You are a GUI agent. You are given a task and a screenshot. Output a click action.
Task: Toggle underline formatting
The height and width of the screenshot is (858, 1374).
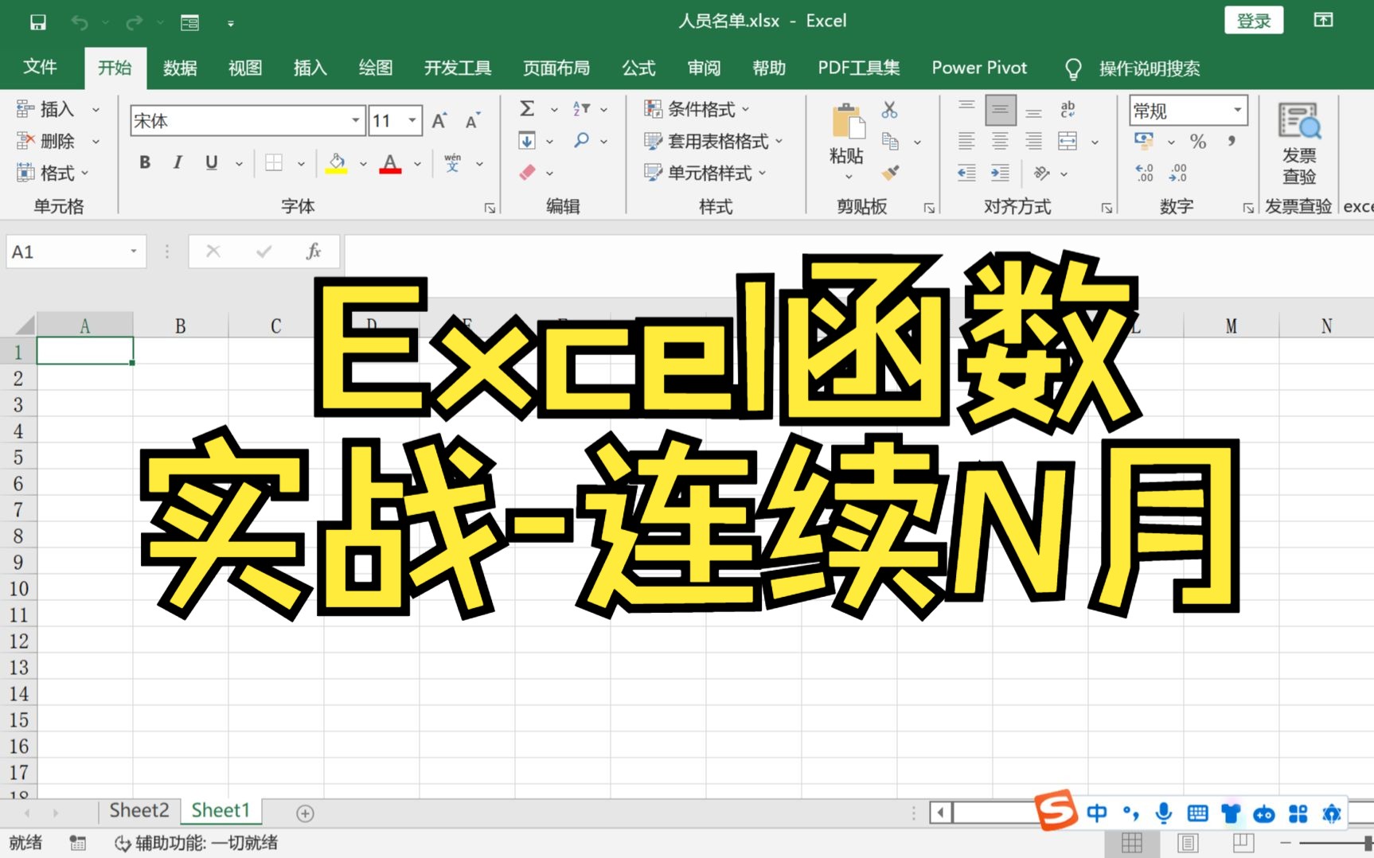point(210,162)
